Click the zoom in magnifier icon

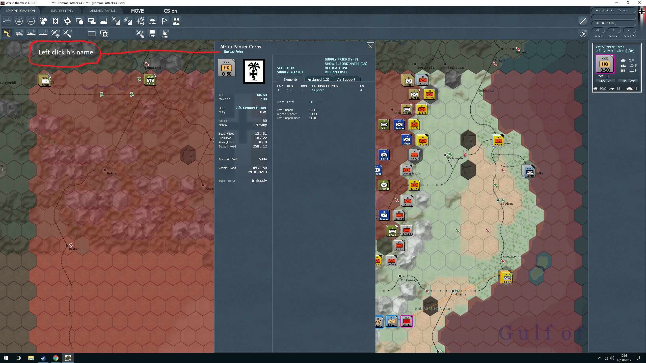click(19, 21)
